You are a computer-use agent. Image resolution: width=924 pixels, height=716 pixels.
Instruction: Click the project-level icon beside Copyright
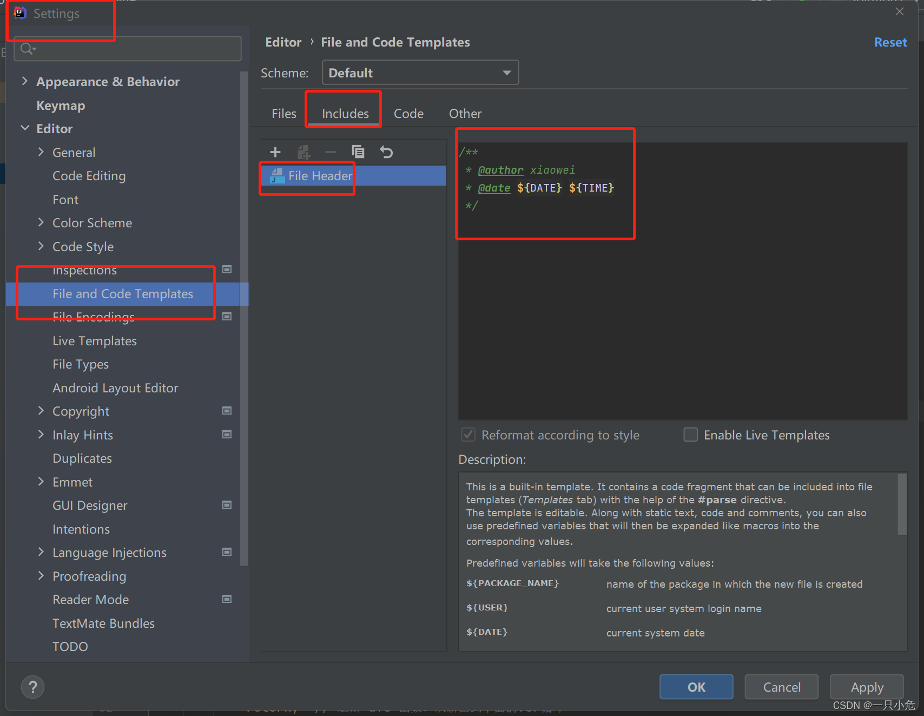click(227, 411)
